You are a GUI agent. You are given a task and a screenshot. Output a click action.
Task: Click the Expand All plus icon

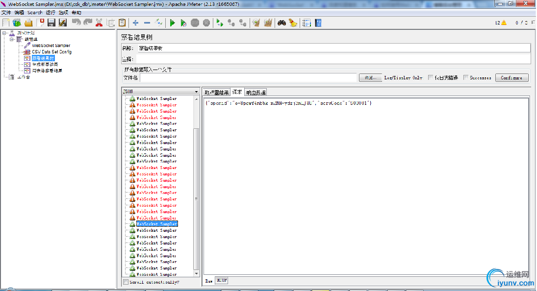point(136,23)
